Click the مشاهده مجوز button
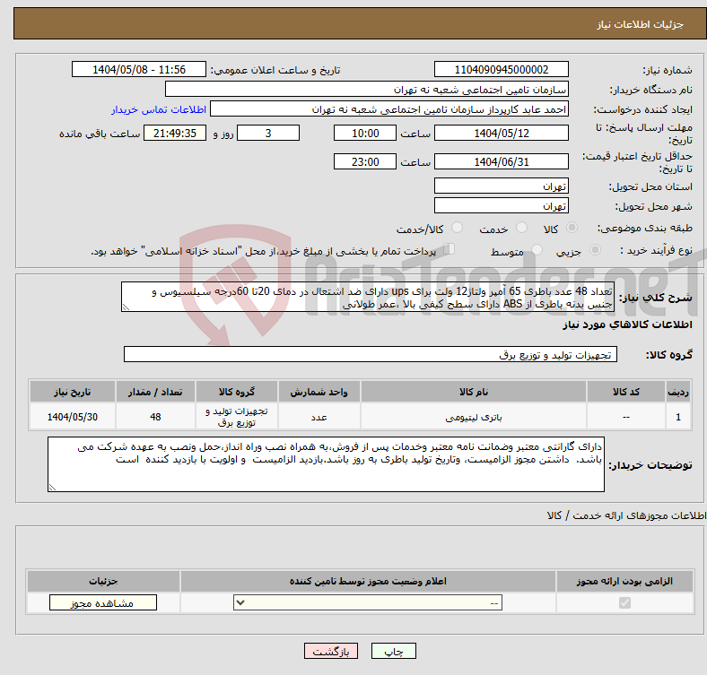The image size is (707, 675). click(102, 603)
